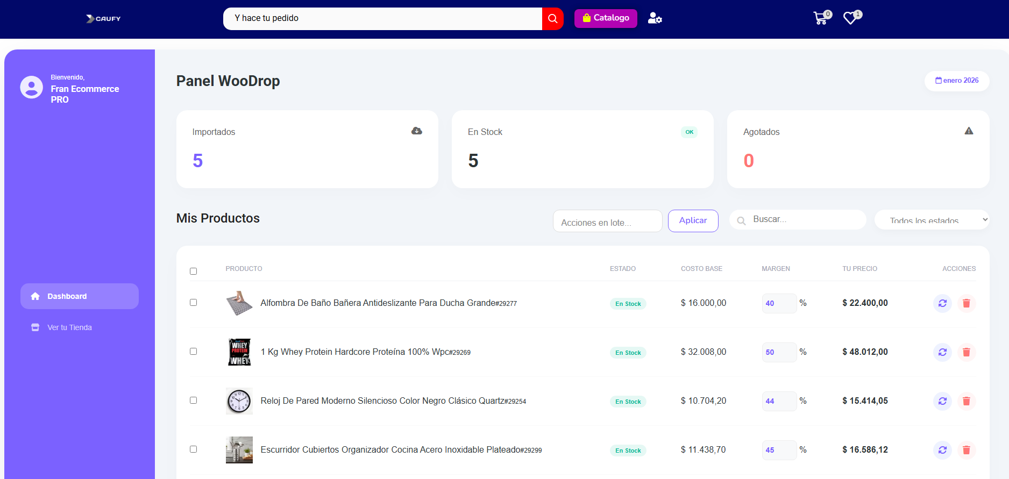The height and width of the screenshot is (479, 1009).
Task: Open the shopping cart
Action: [822, 18]
